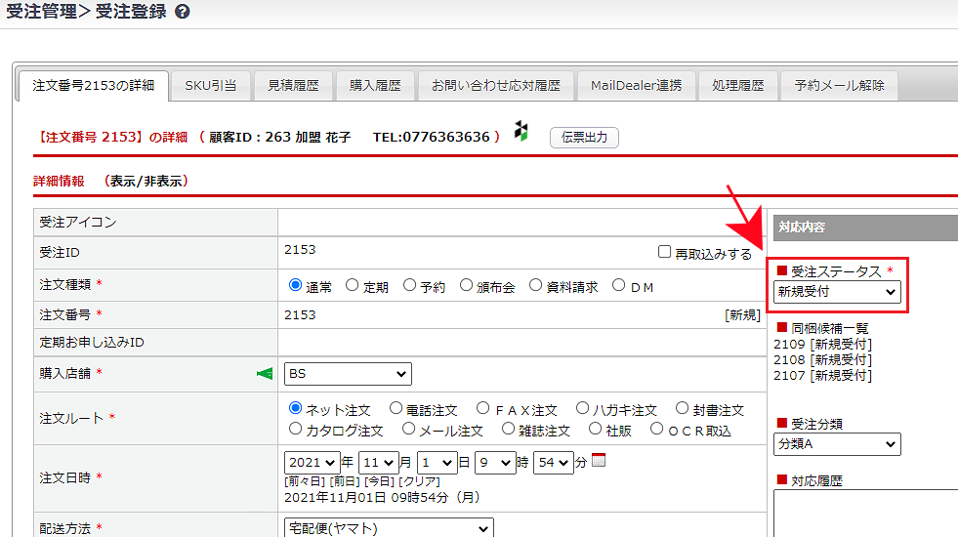Screen dimensions: 958x537
Task: Open the 受注分類 dropdown showing 分類A
Action: pyautogui.click(x=837, y=444)
